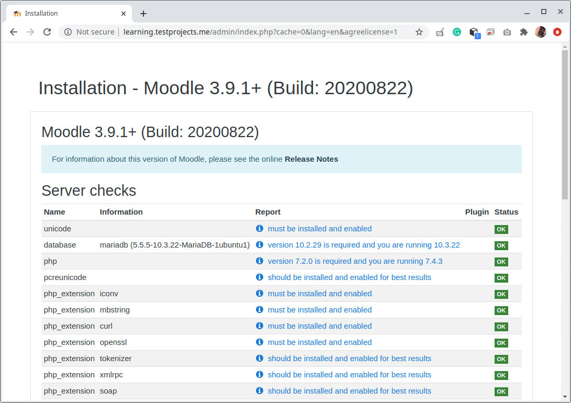Open the Grammarly extension icon
The height and width of the screenshot is (403, 571).
pos(457,32)
